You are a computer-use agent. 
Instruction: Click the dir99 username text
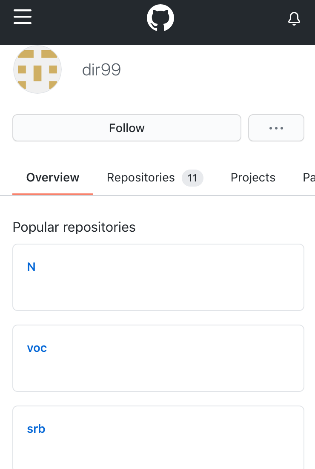point(101,70)
